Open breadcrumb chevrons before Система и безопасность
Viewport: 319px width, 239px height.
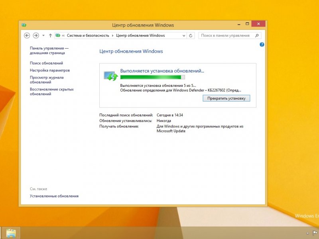pos(63,35)
